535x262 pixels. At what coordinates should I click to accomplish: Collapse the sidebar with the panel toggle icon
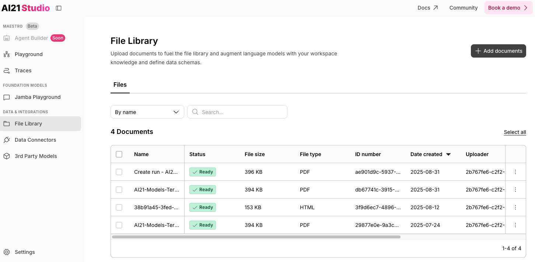click(59, 8)
